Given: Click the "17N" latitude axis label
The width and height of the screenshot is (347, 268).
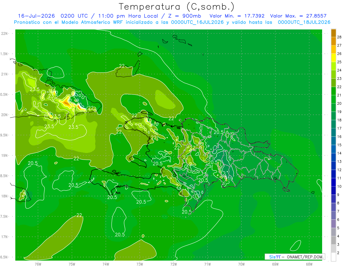Looking at the screenshot, I should click(x=4, y=237).
